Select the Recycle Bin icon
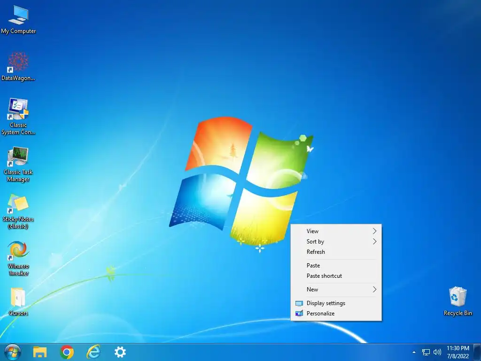The image size is (481, 361). click(x=458, y=301)
